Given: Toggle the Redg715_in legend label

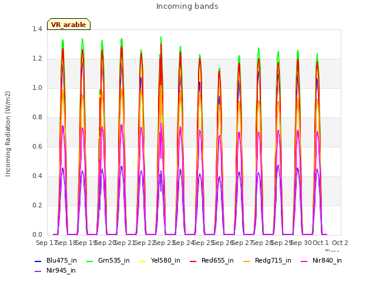Looking at the screenshot, I should [x=273, y=260].
